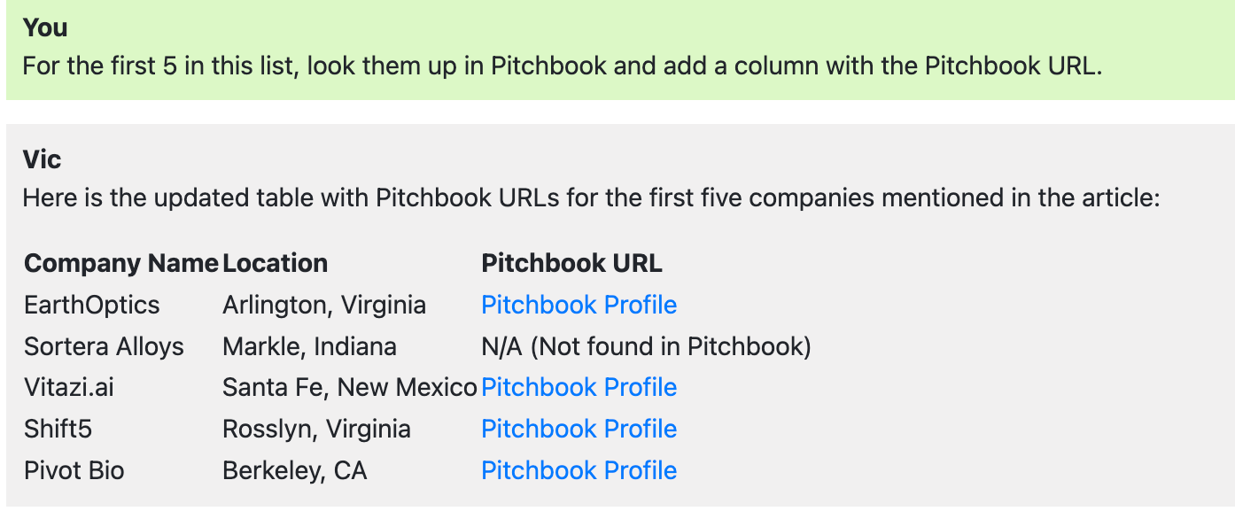Click the Location column header
This screenshot has height=519, width=1235.
pos(275,263)
